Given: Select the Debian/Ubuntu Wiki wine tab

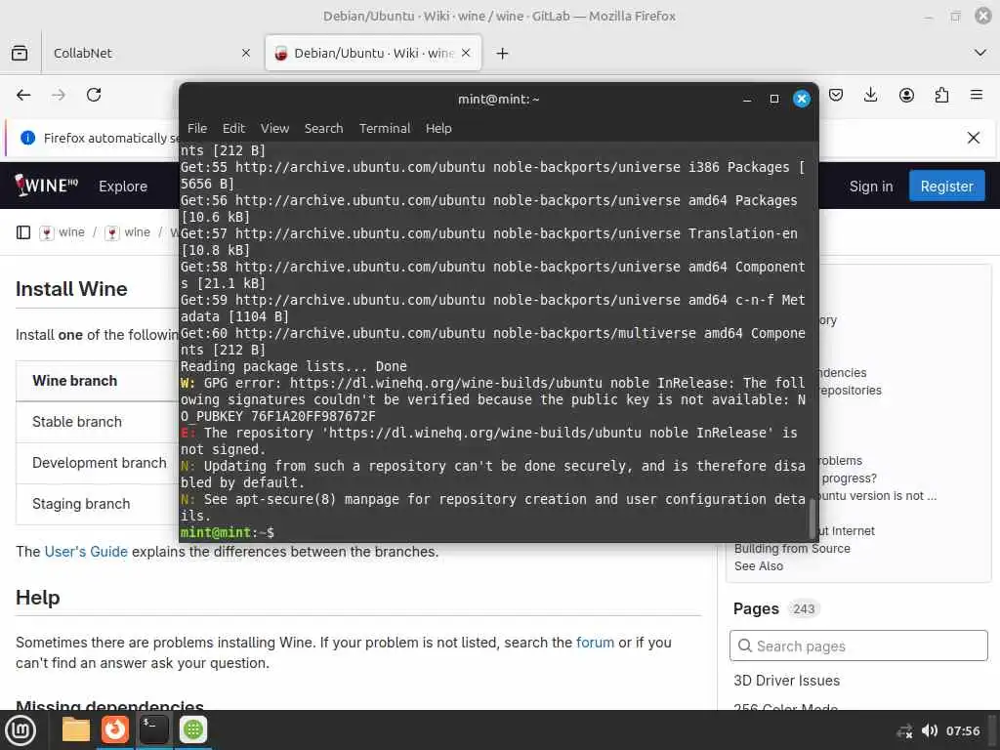Looking at the screenshot, I should pyautogui.click(x=373, y=53).
